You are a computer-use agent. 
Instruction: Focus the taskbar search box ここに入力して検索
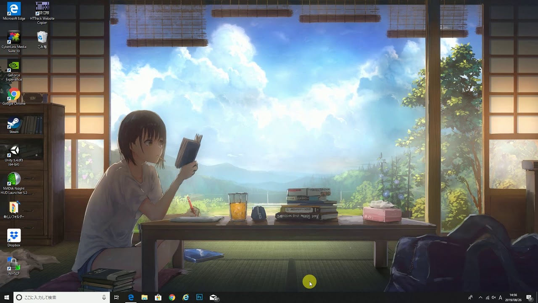tap(61, 298)
